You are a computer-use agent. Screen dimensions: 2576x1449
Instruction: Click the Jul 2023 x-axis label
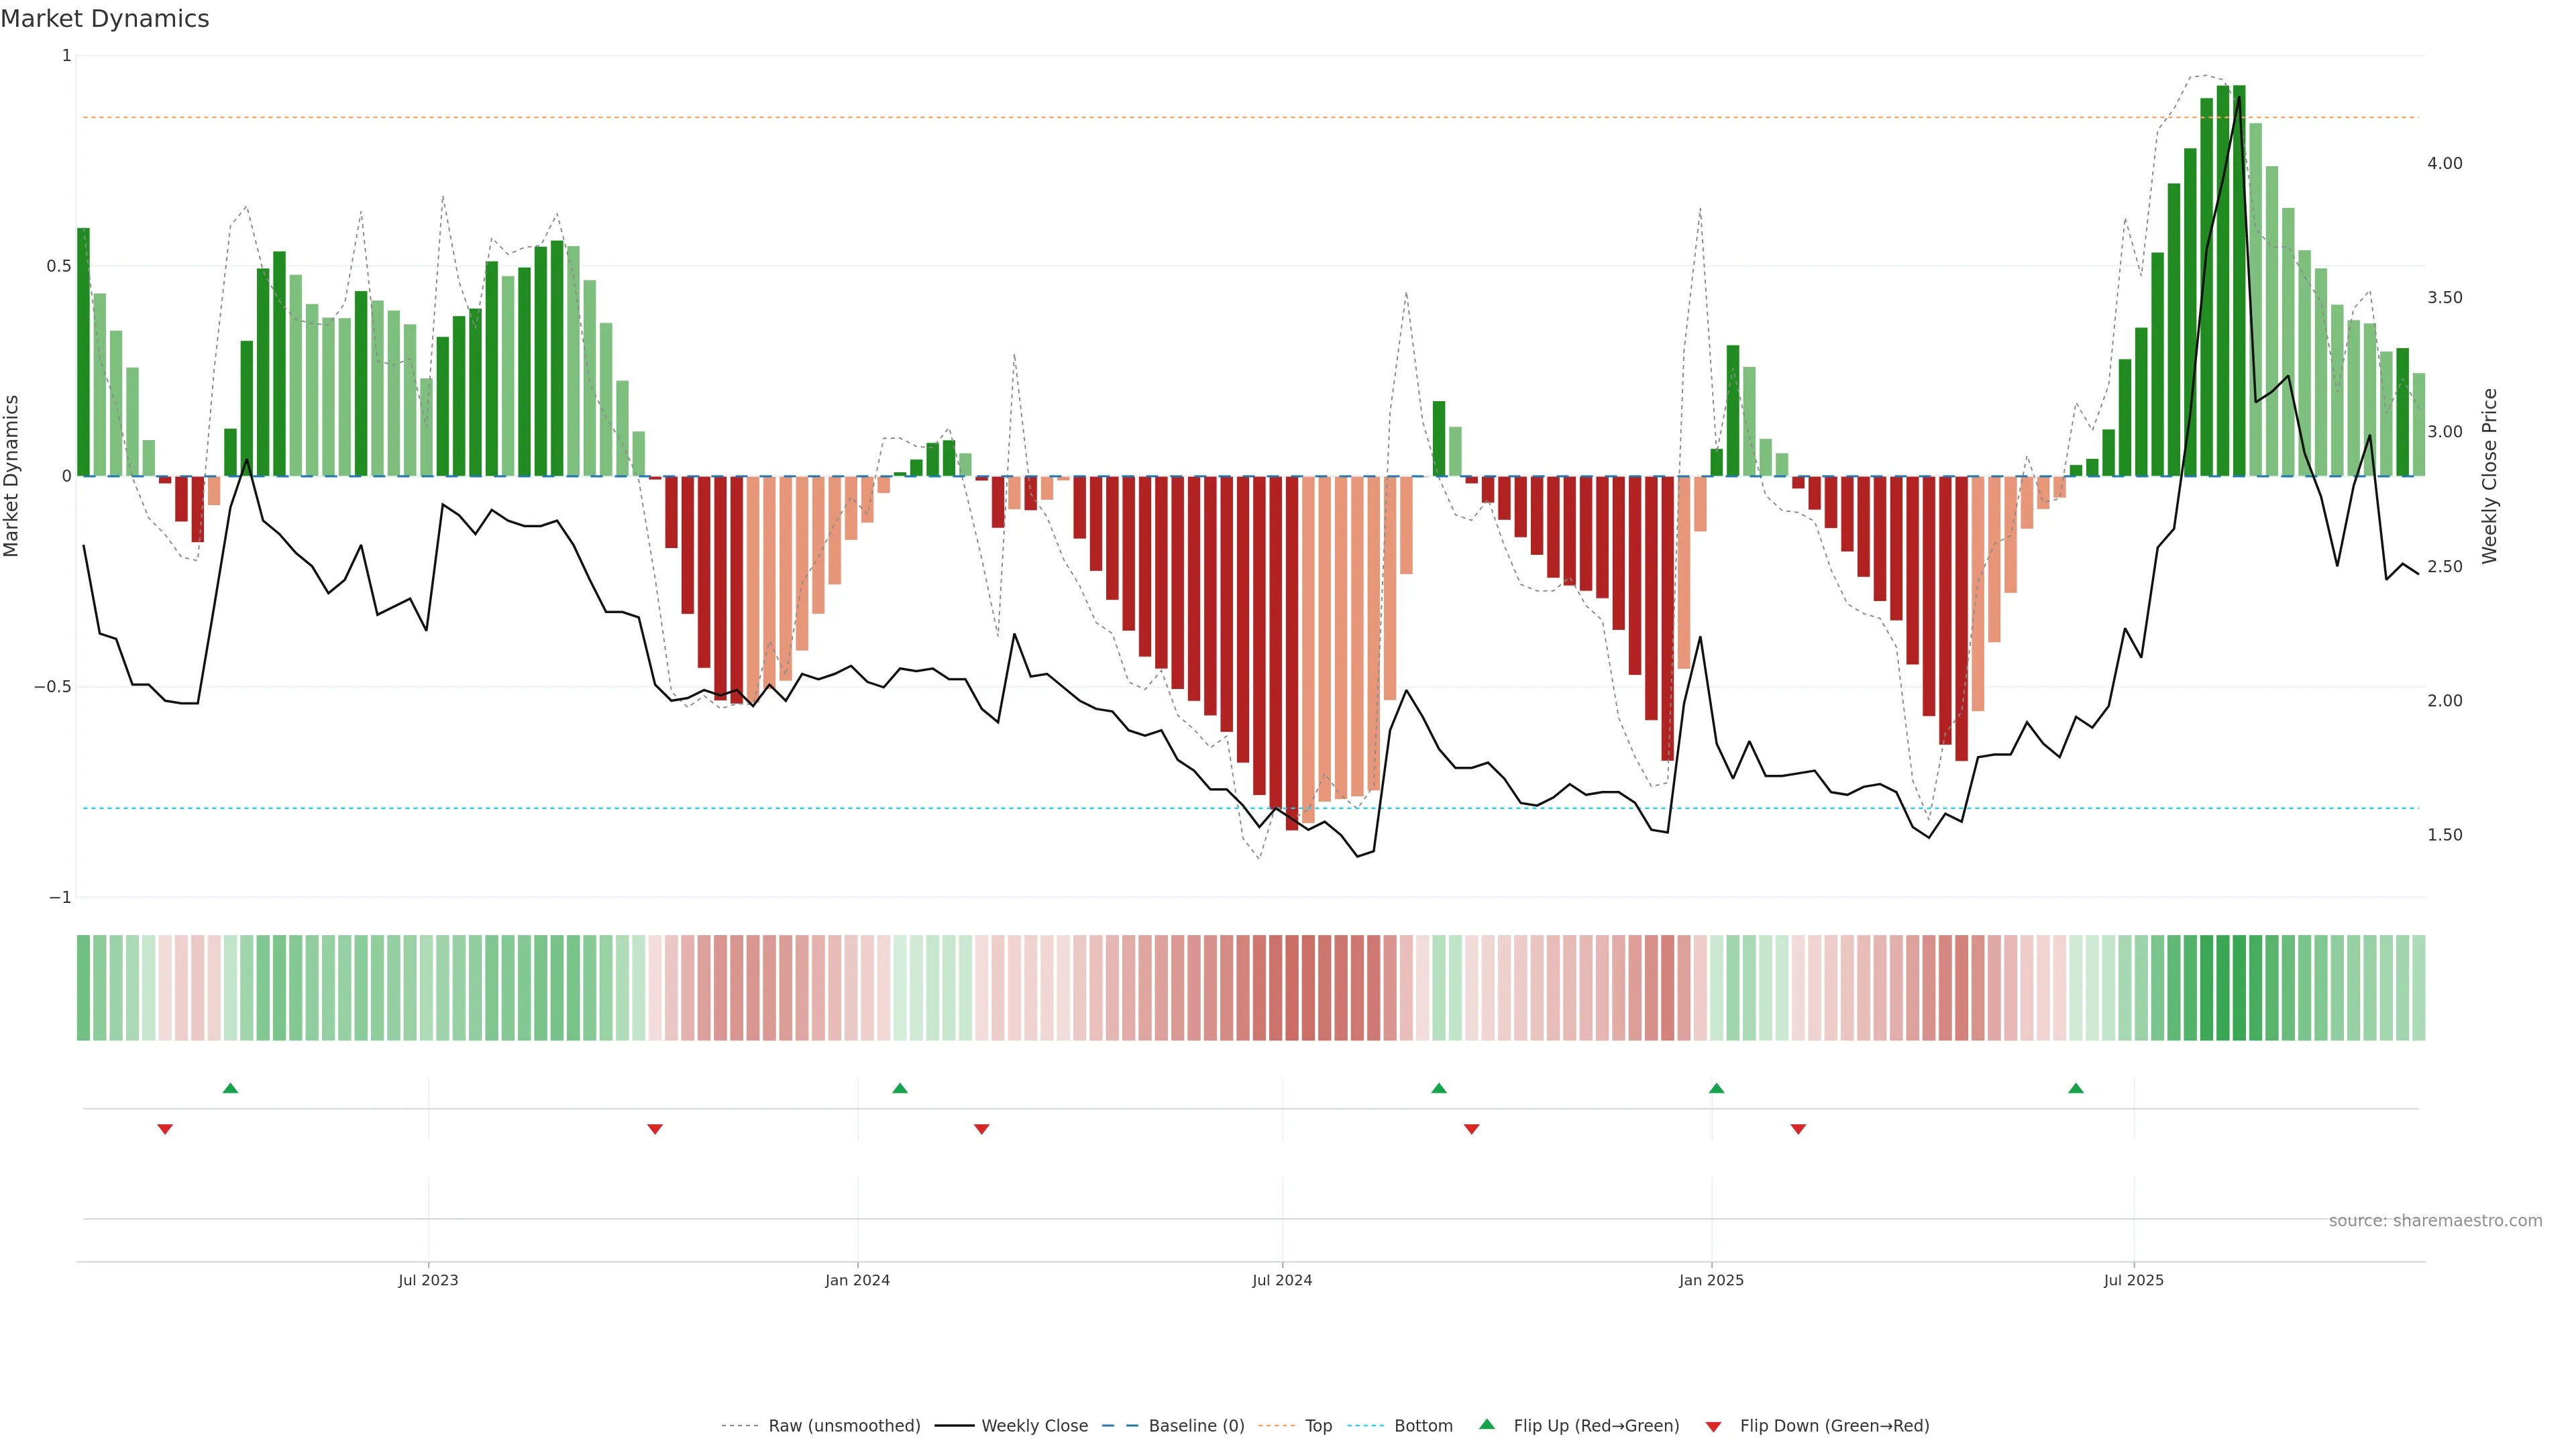coord(428,1280)
